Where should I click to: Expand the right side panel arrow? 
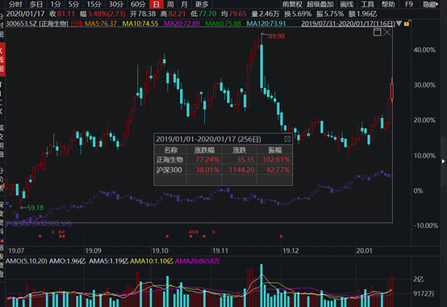coord(443,162)
